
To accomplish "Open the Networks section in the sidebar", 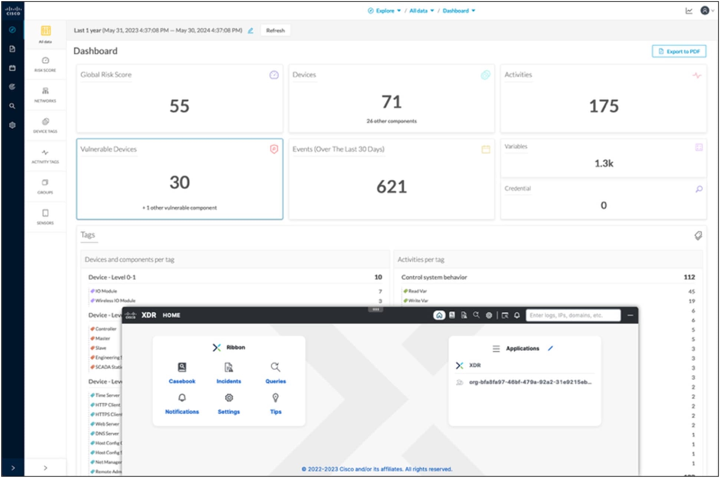I will click(45, 94).
